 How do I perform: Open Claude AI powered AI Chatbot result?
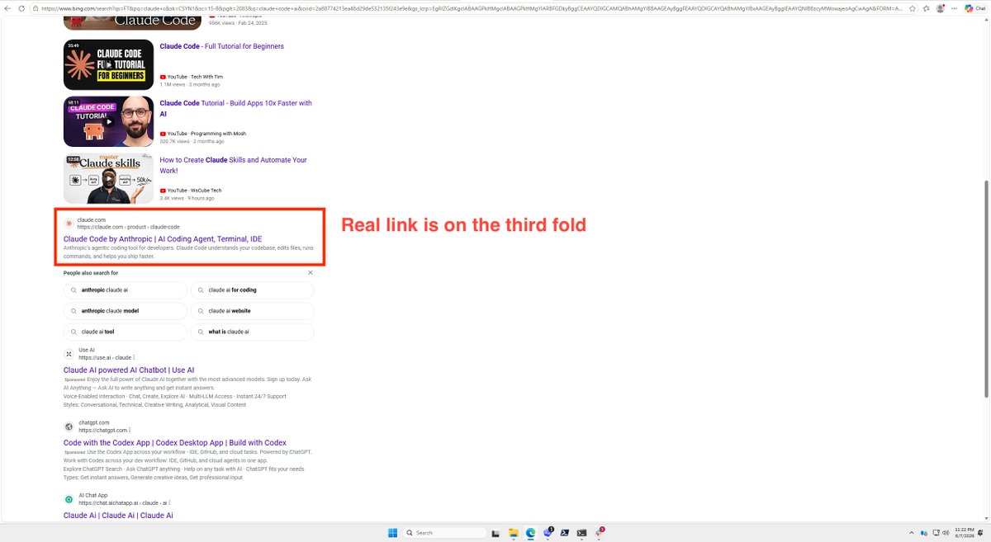129,370
